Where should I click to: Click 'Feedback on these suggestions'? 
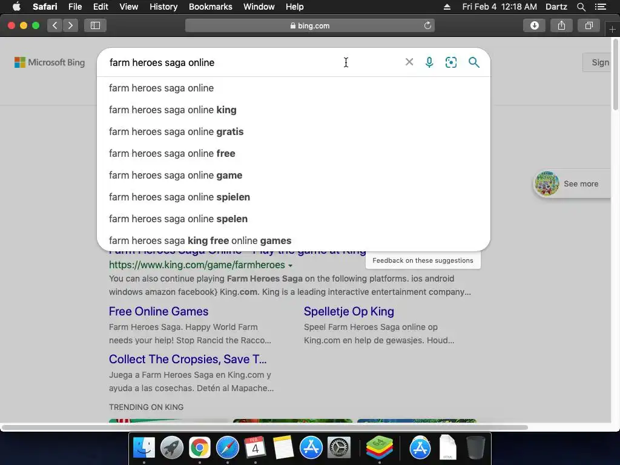pos(423,260)
